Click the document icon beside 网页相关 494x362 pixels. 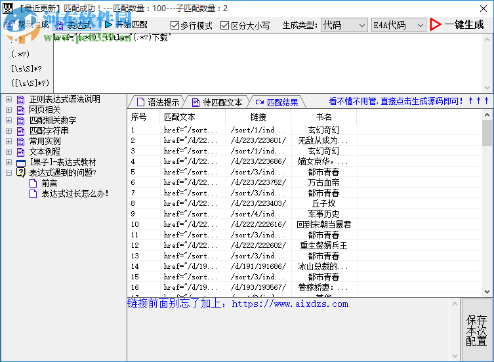click(21, 110)
